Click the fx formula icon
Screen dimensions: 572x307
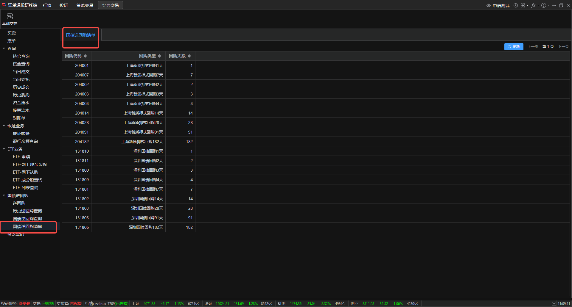coord(533,5)
